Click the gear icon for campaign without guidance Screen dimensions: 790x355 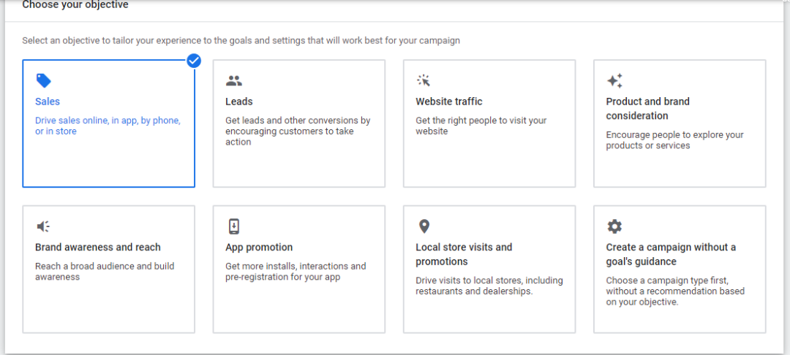[614, 226]
